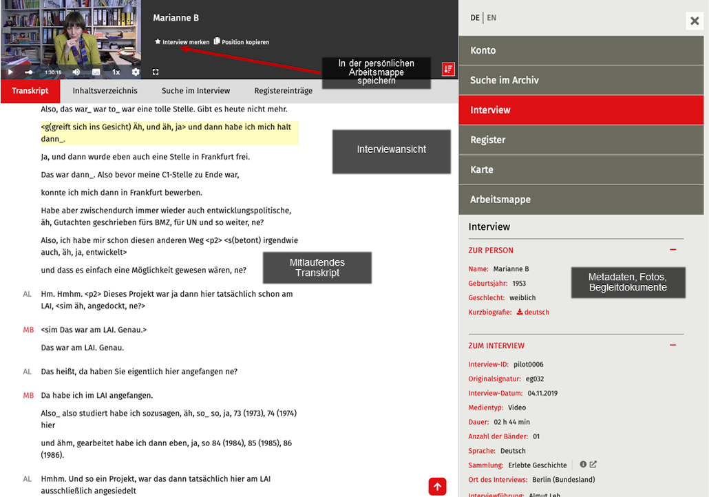Jump to line "Ja, und dann wurde eben auch eine Stelle"

[x=145, y=157]
